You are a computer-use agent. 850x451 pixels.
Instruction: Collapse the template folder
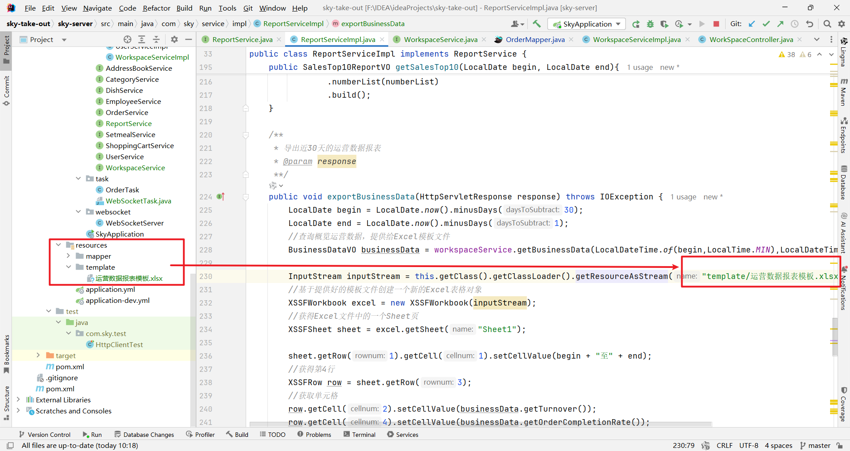[68, 267]
